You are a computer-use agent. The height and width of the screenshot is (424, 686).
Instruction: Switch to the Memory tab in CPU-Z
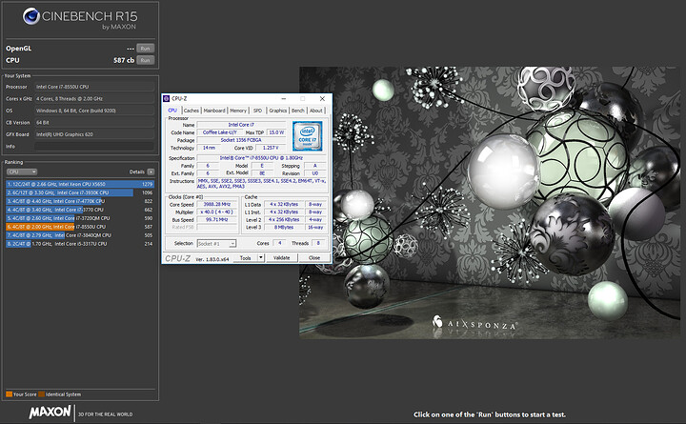click(238, 111)
